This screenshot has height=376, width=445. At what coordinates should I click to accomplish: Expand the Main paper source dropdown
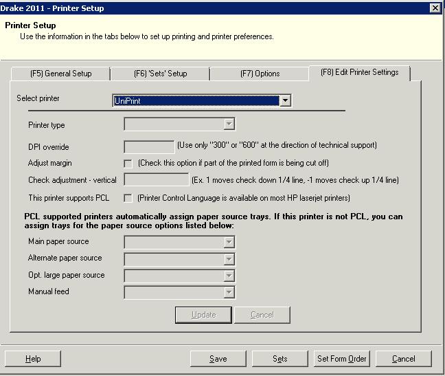point(179,242)
